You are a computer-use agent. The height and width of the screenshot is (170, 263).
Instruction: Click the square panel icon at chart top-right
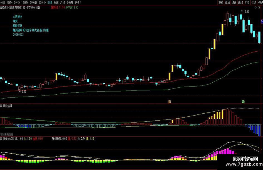pyautogui.click(x=260, y=8)
